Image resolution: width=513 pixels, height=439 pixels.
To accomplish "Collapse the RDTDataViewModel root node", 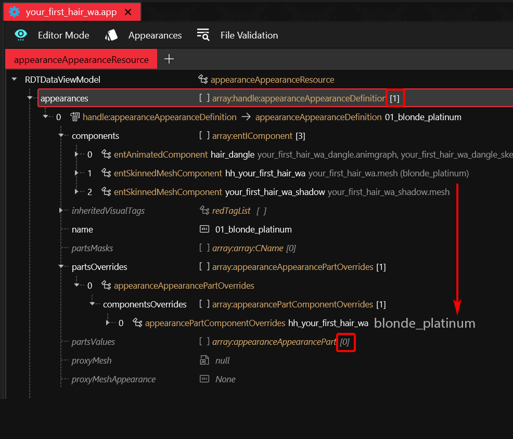I will (x=14, y=80).
